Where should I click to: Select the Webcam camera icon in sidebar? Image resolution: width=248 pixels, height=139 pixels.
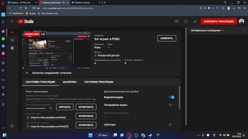click(x=12, y=40)
